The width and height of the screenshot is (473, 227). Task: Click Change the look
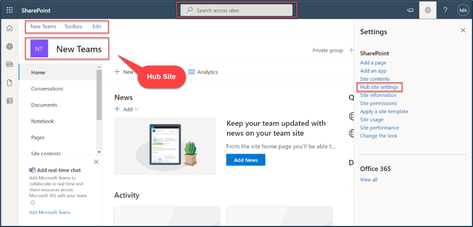[x=379, y=136]
